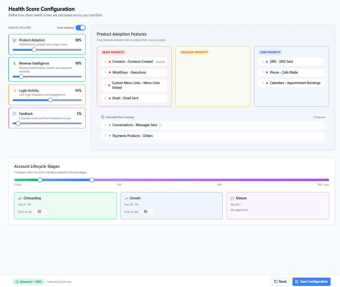Click the Onboarding sparkle icon
The height and width of the screenshot is (287, 340).
point(20,199)
